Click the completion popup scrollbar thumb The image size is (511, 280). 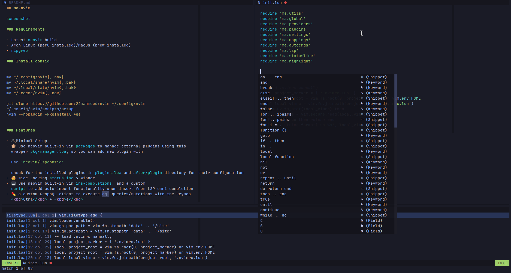[x=395, y=101]
